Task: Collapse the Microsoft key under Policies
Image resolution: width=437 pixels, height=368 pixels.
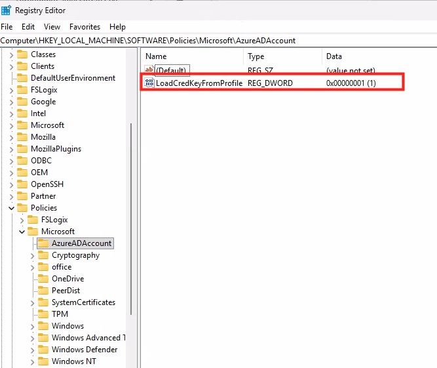Action: 22,232
